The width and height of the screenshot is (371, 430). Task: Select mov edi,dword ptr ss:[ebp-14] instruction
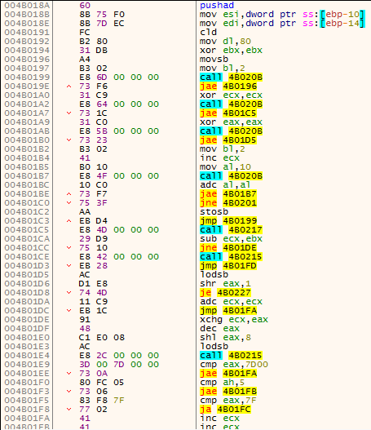pyautogui.click(x=282, y=24)
